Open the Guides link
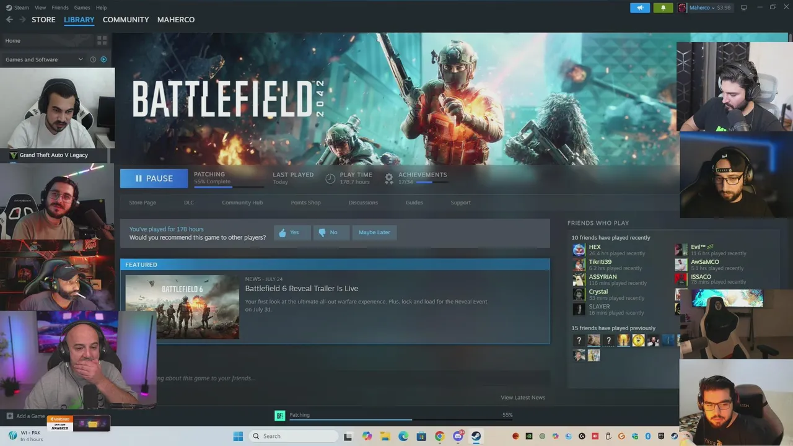Screen dimensions: 793x446 (x=414, y=203)
